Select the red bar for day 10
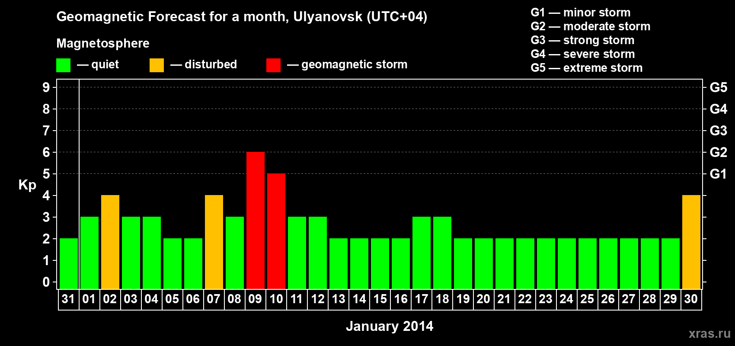 tap(276, 231)
